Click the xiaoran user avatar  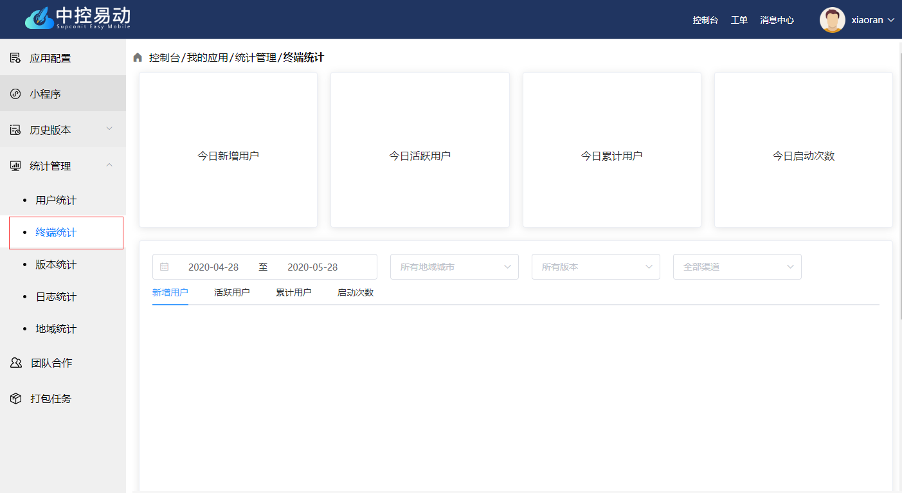tap(832, 20)
